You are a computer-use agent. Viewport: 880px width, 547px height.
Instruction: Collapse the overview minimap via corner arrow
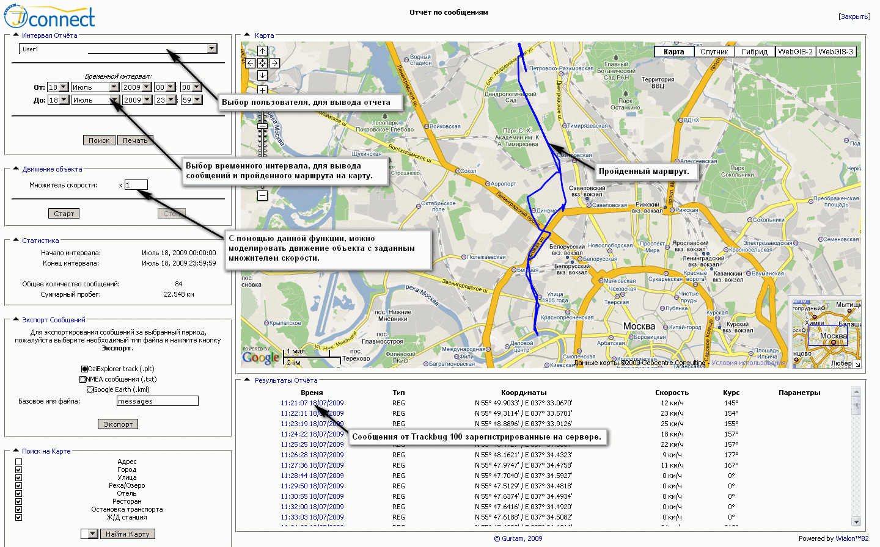[857, 364]
